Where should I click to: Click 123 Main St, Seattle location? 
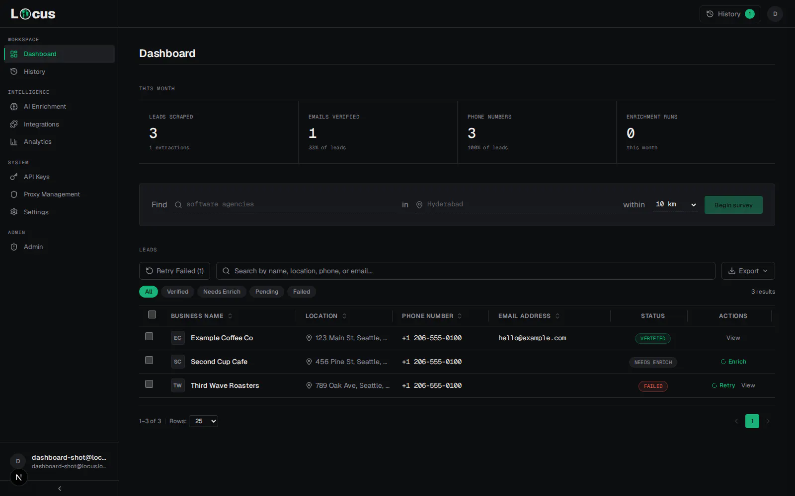point(347,338)
